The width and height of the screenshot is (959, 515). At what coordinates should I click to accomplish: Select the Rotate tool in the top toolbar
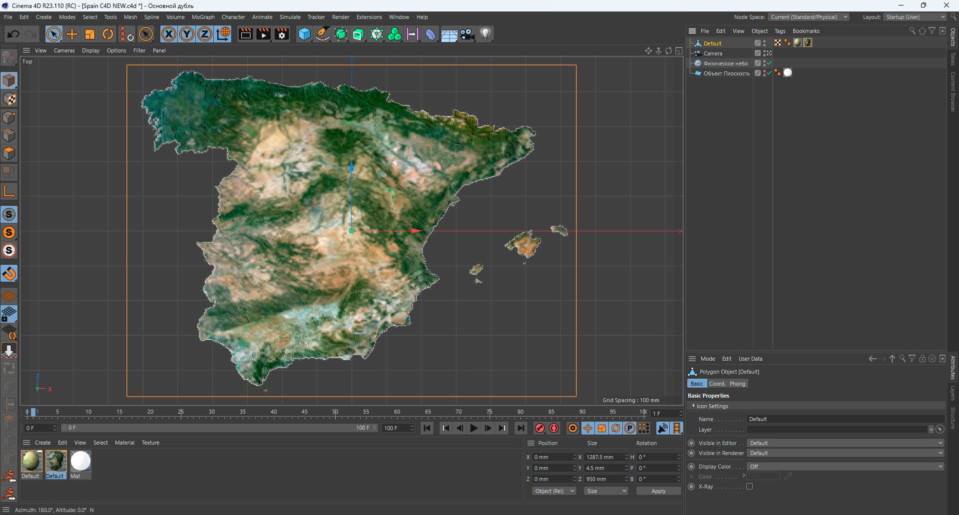pyautogui.click(x=108, y=34)
